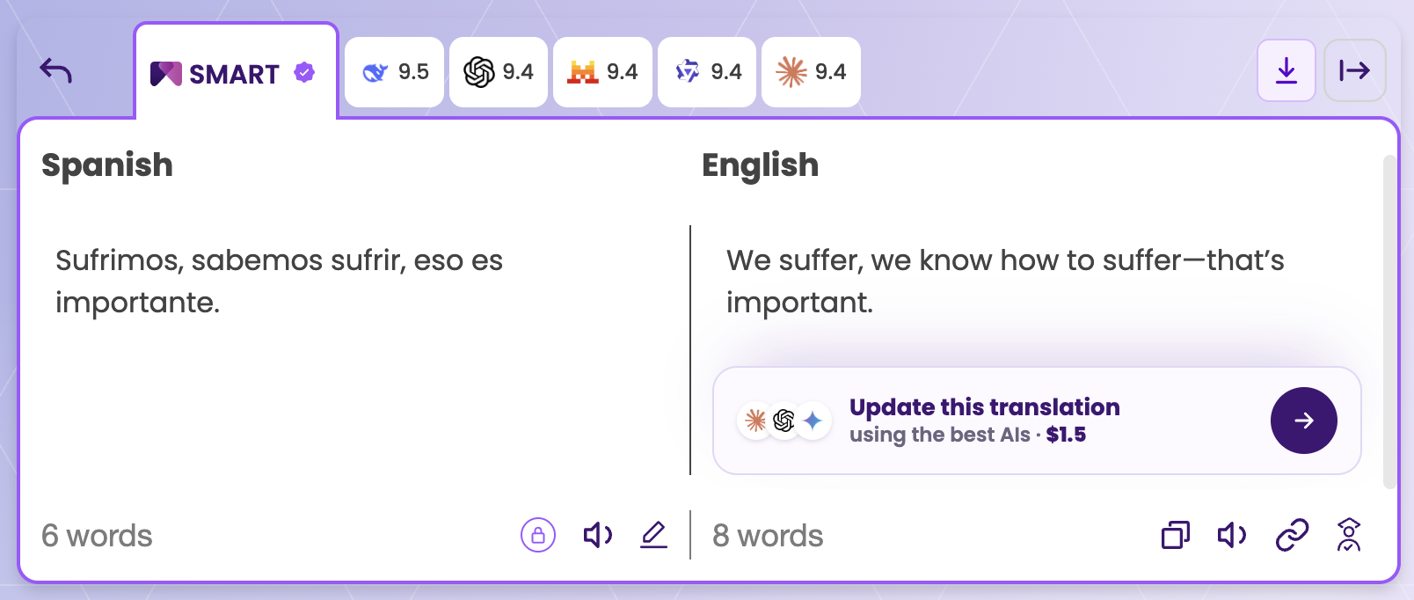The image size is (1414, 600).
Task: Open the DeepSeek tab scored 9.5
Action: 394,72
